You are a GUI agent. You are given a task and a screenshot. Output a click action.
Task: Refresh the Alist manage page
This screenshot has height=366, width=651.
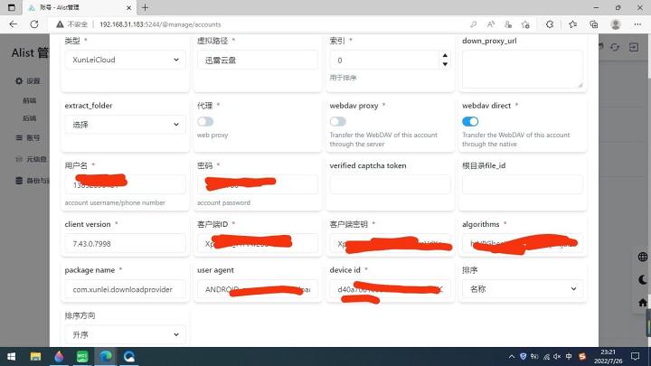tap(34, 24)
